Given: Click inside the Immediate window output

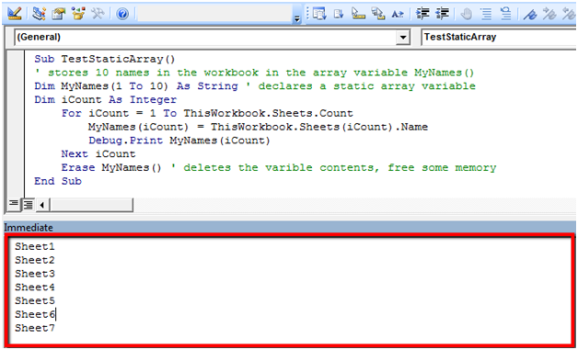Looking at the screenshot, I should point(289,290).
